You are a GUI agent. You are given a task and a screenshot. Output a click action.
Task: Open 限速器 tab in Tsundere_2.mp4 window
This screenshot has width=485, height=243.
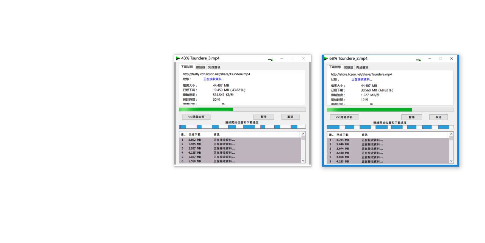tap(348, 67)
